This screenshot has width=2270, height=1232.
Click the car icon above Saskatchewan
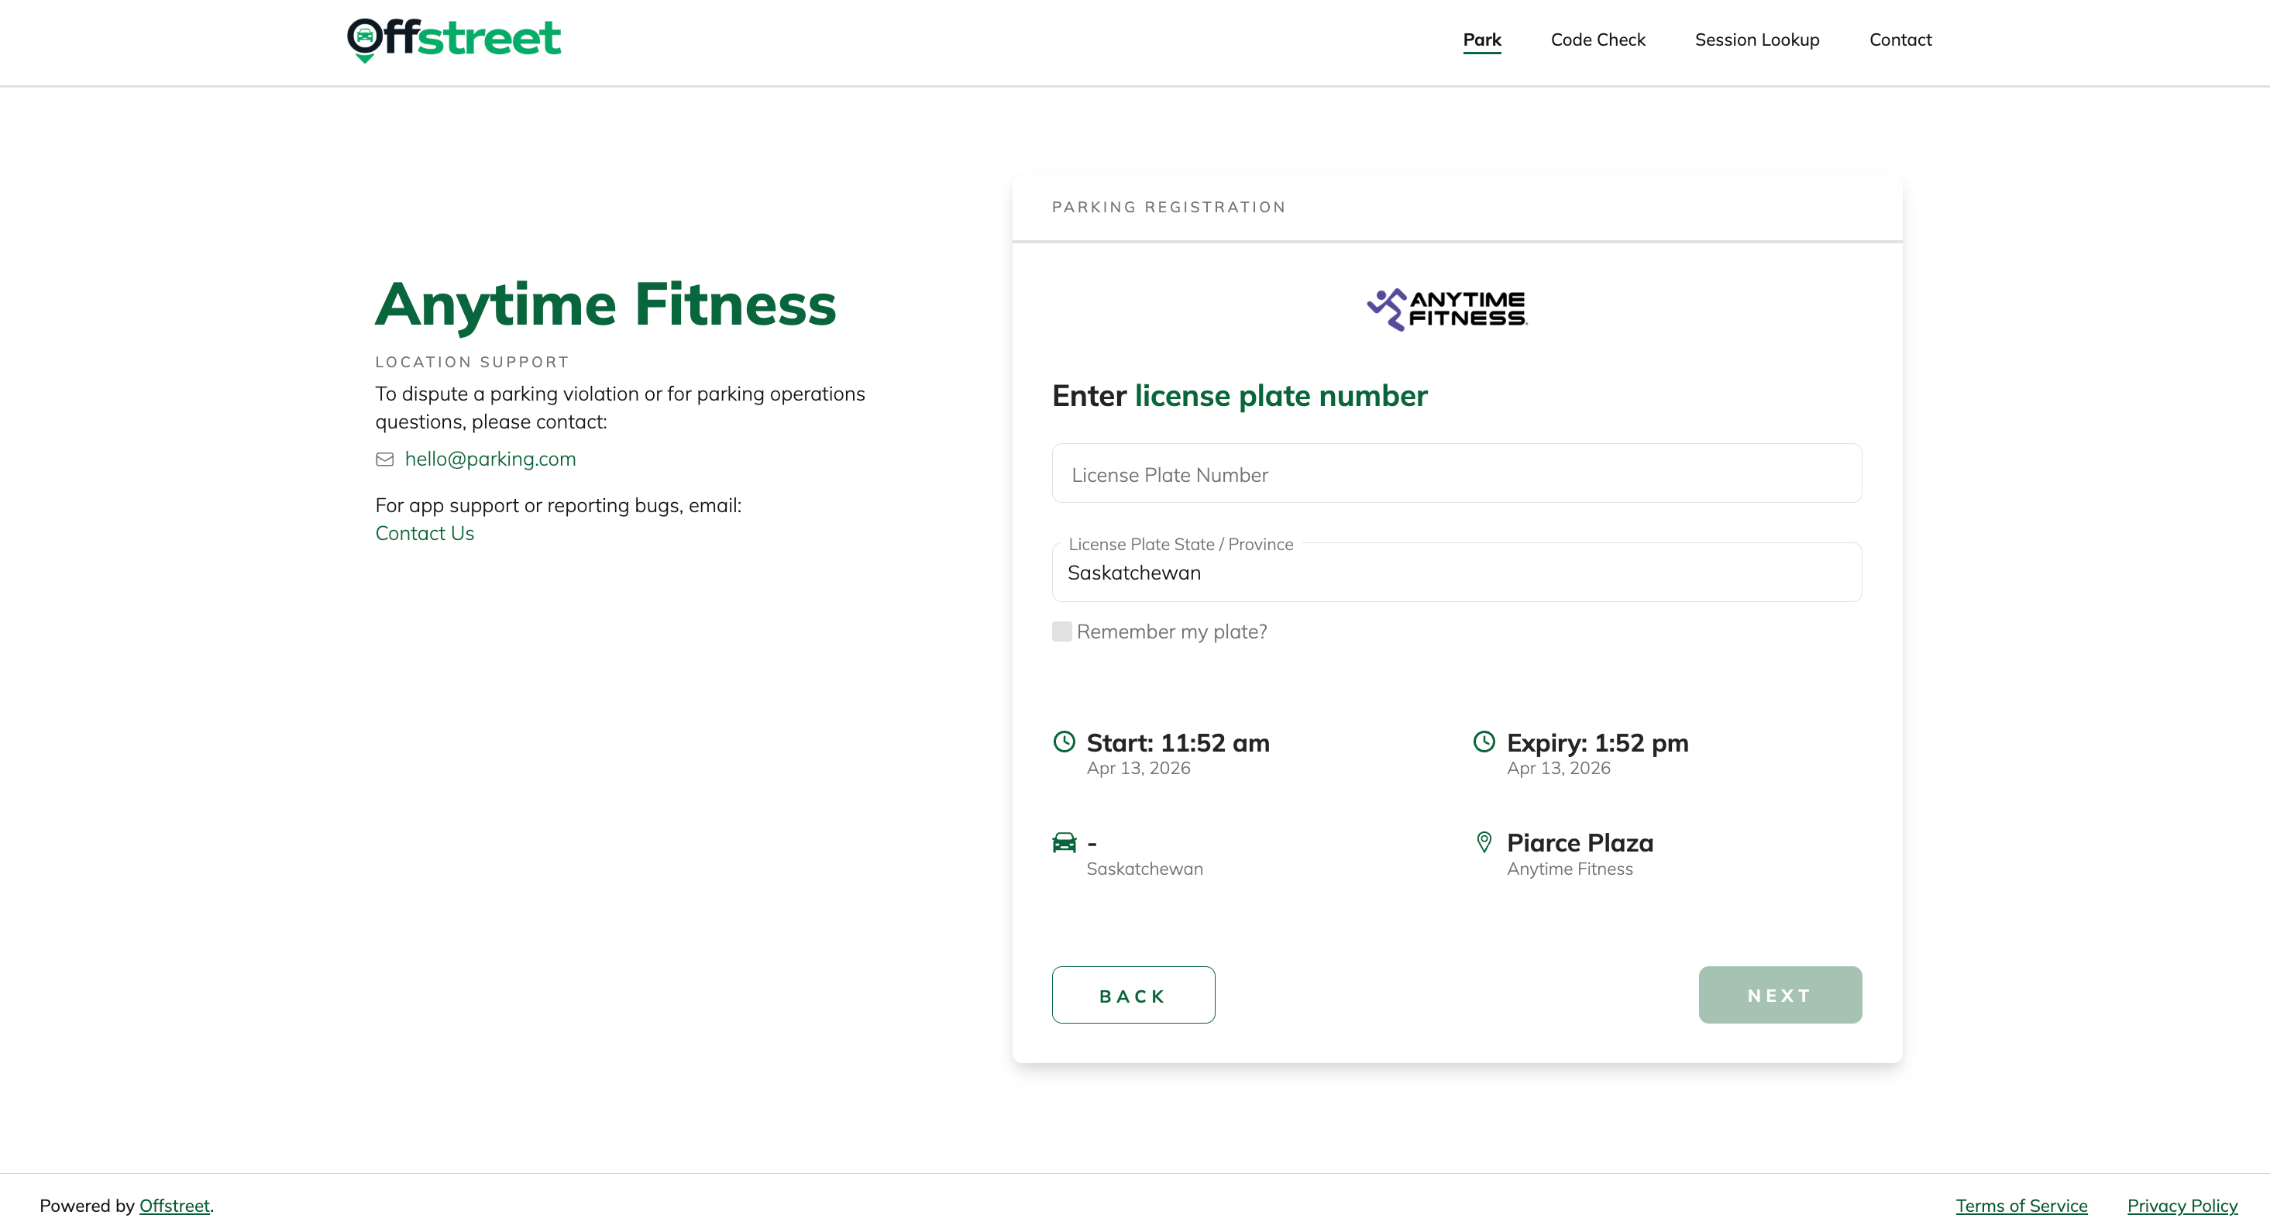click(x=1064, y=842)
